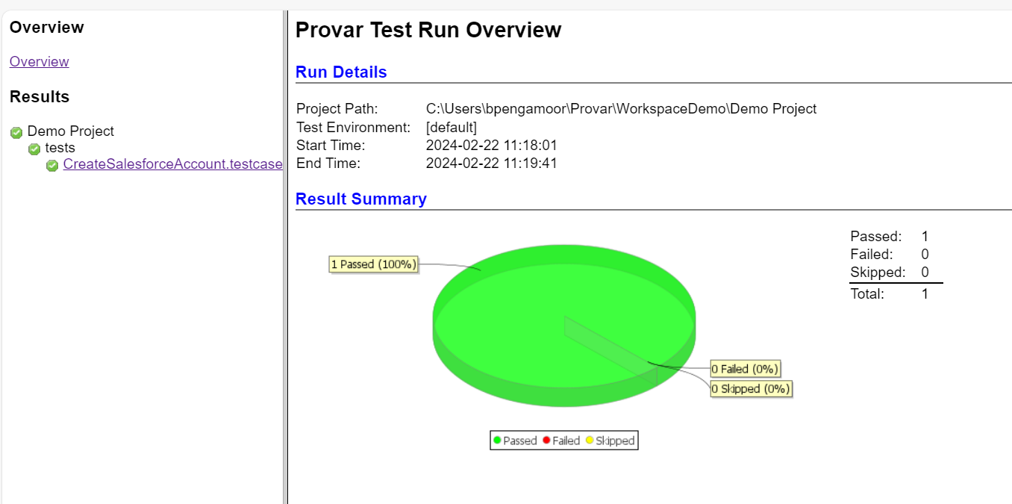This screenshot has width=1012, height=504.
Task: Click the Provar Test Run Overview title
Action: (428, 30)
